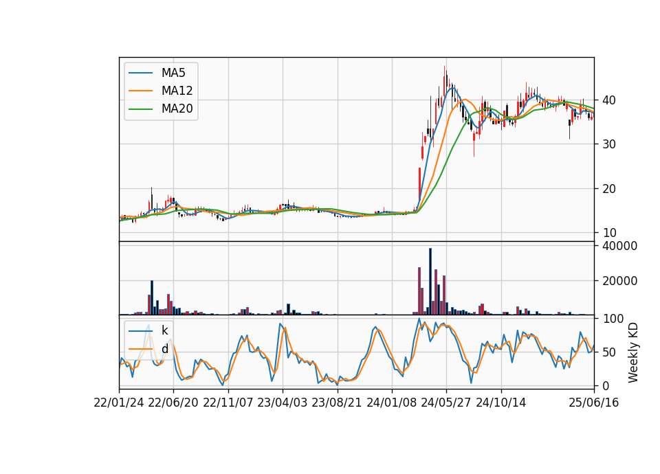This screenshot has width=660, height=474.
Task: Click the price axis value 30
Action: click(609, 144)
